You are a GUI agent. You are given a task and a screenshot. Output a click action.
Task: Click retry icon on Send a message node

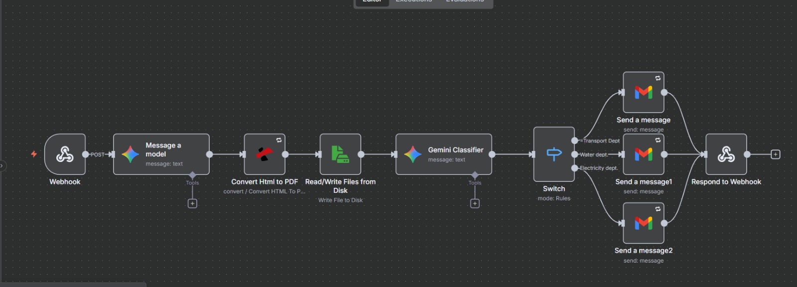658,78
